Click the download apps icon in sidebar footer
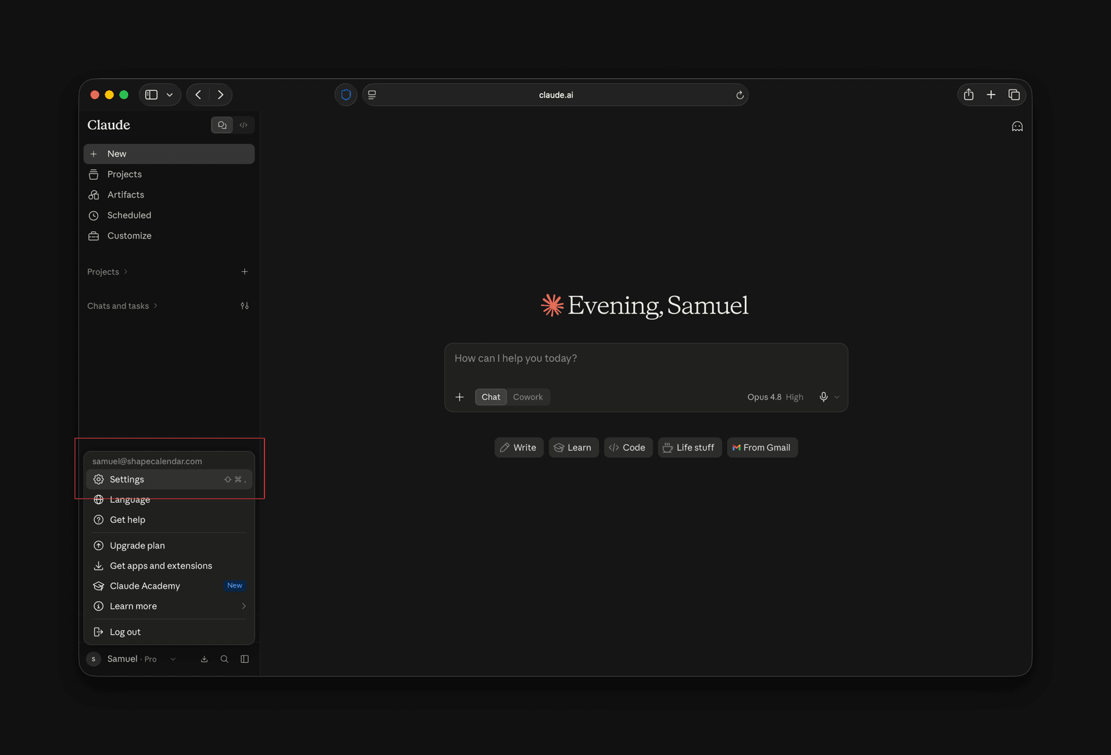 tap(204, 659)
